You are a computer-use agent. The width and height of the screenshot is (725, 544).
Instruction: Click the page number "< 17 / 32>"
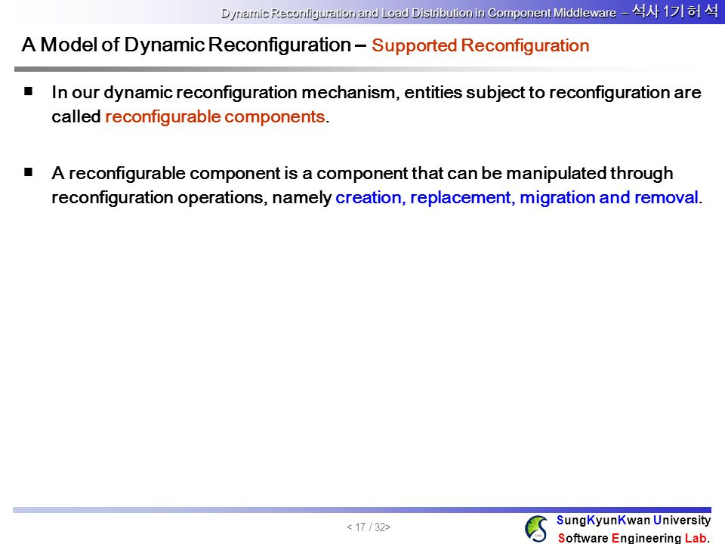pyautogui.click(x=369, y=527)
